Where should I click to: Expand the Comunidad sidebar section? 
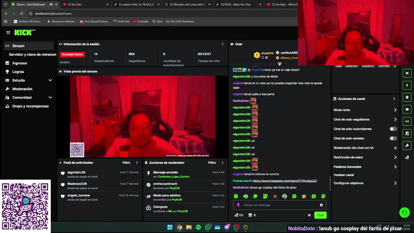[50, 97]
